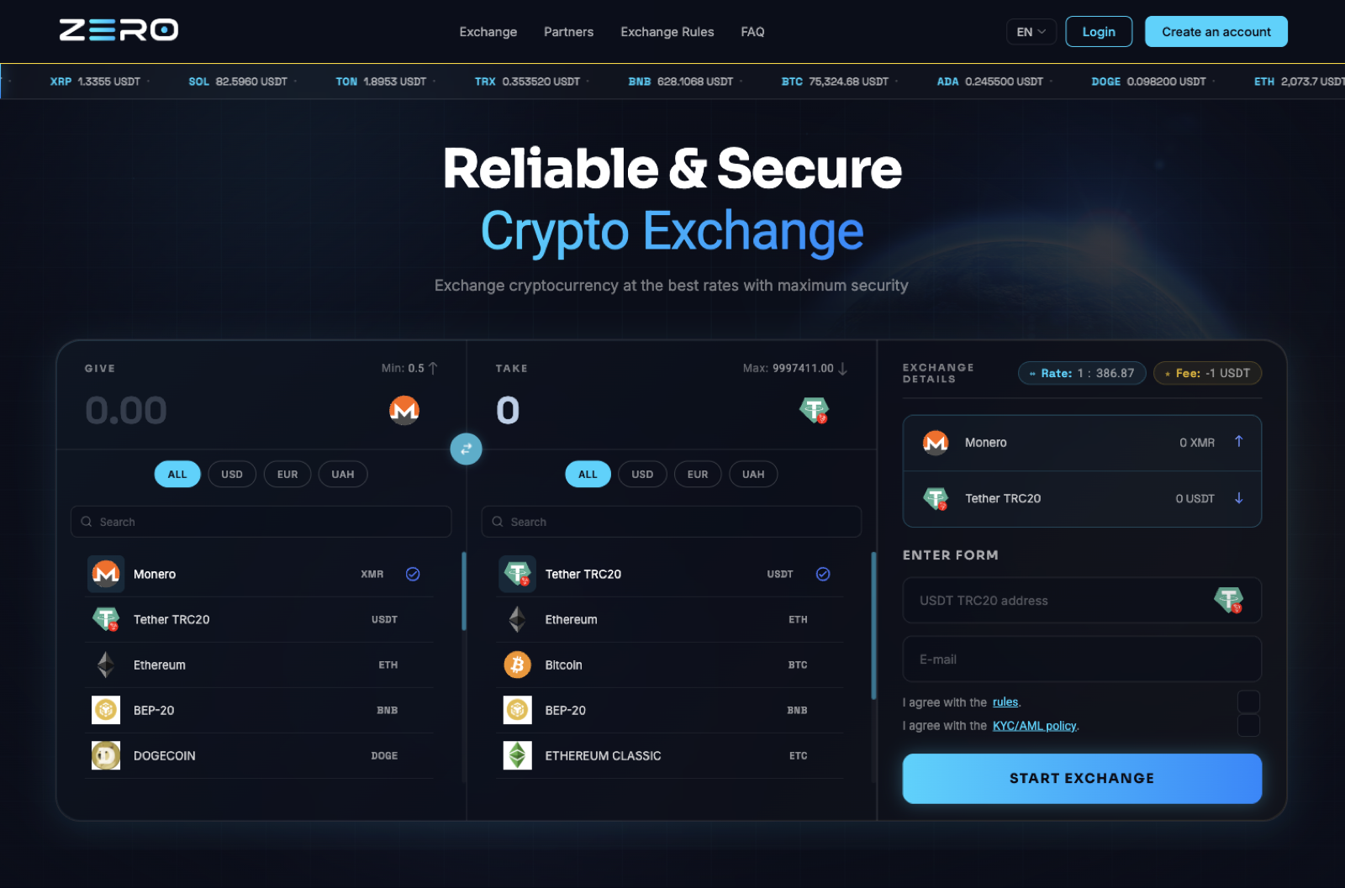
Task: Click the BEP-20 coin icon in the Give list
Action: [106, 710]
